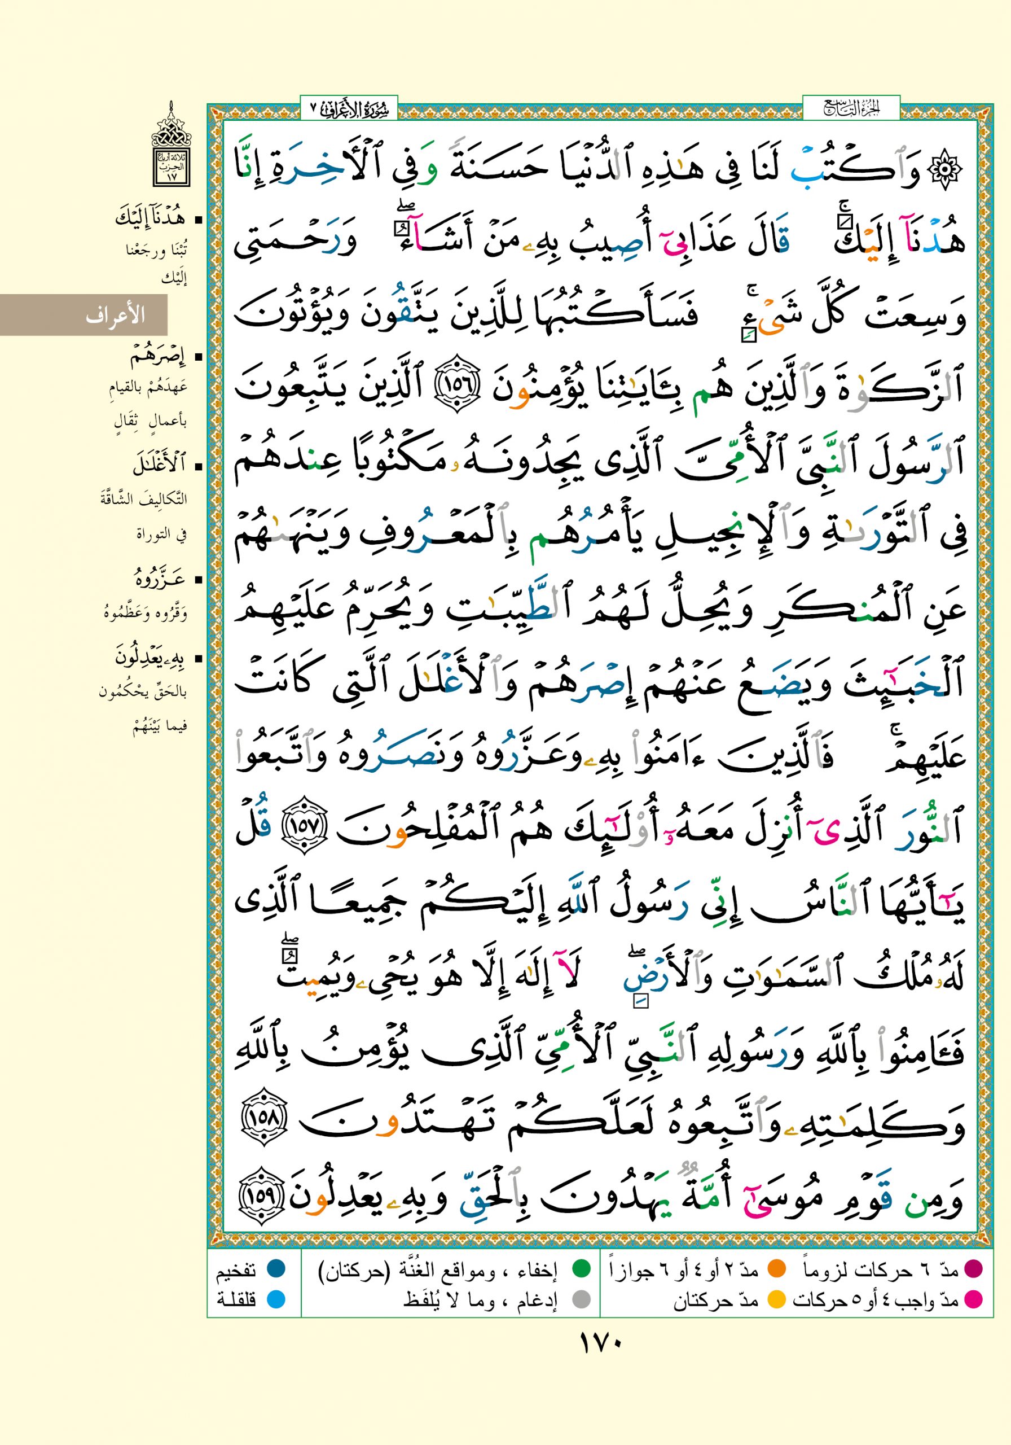
Task: Click the rub el hizb star symbol
Action: [x=946, y=170]
